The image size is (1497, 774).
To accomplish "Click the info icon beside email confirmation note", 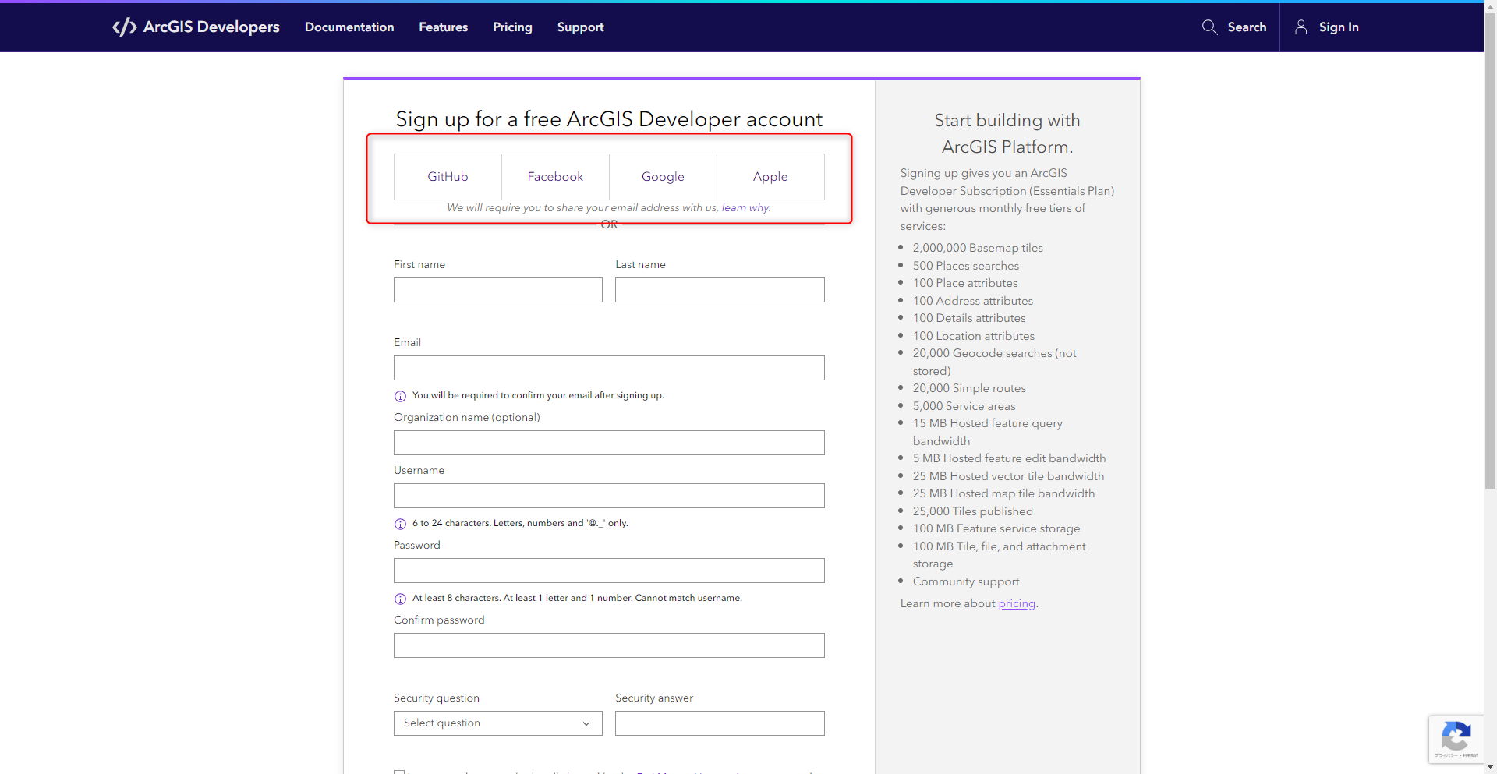I will [400, 396].
